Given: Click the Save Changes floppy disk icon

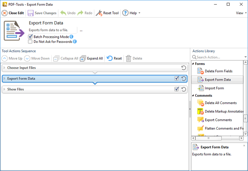Looking at the screenshot, I should (30, 13).
